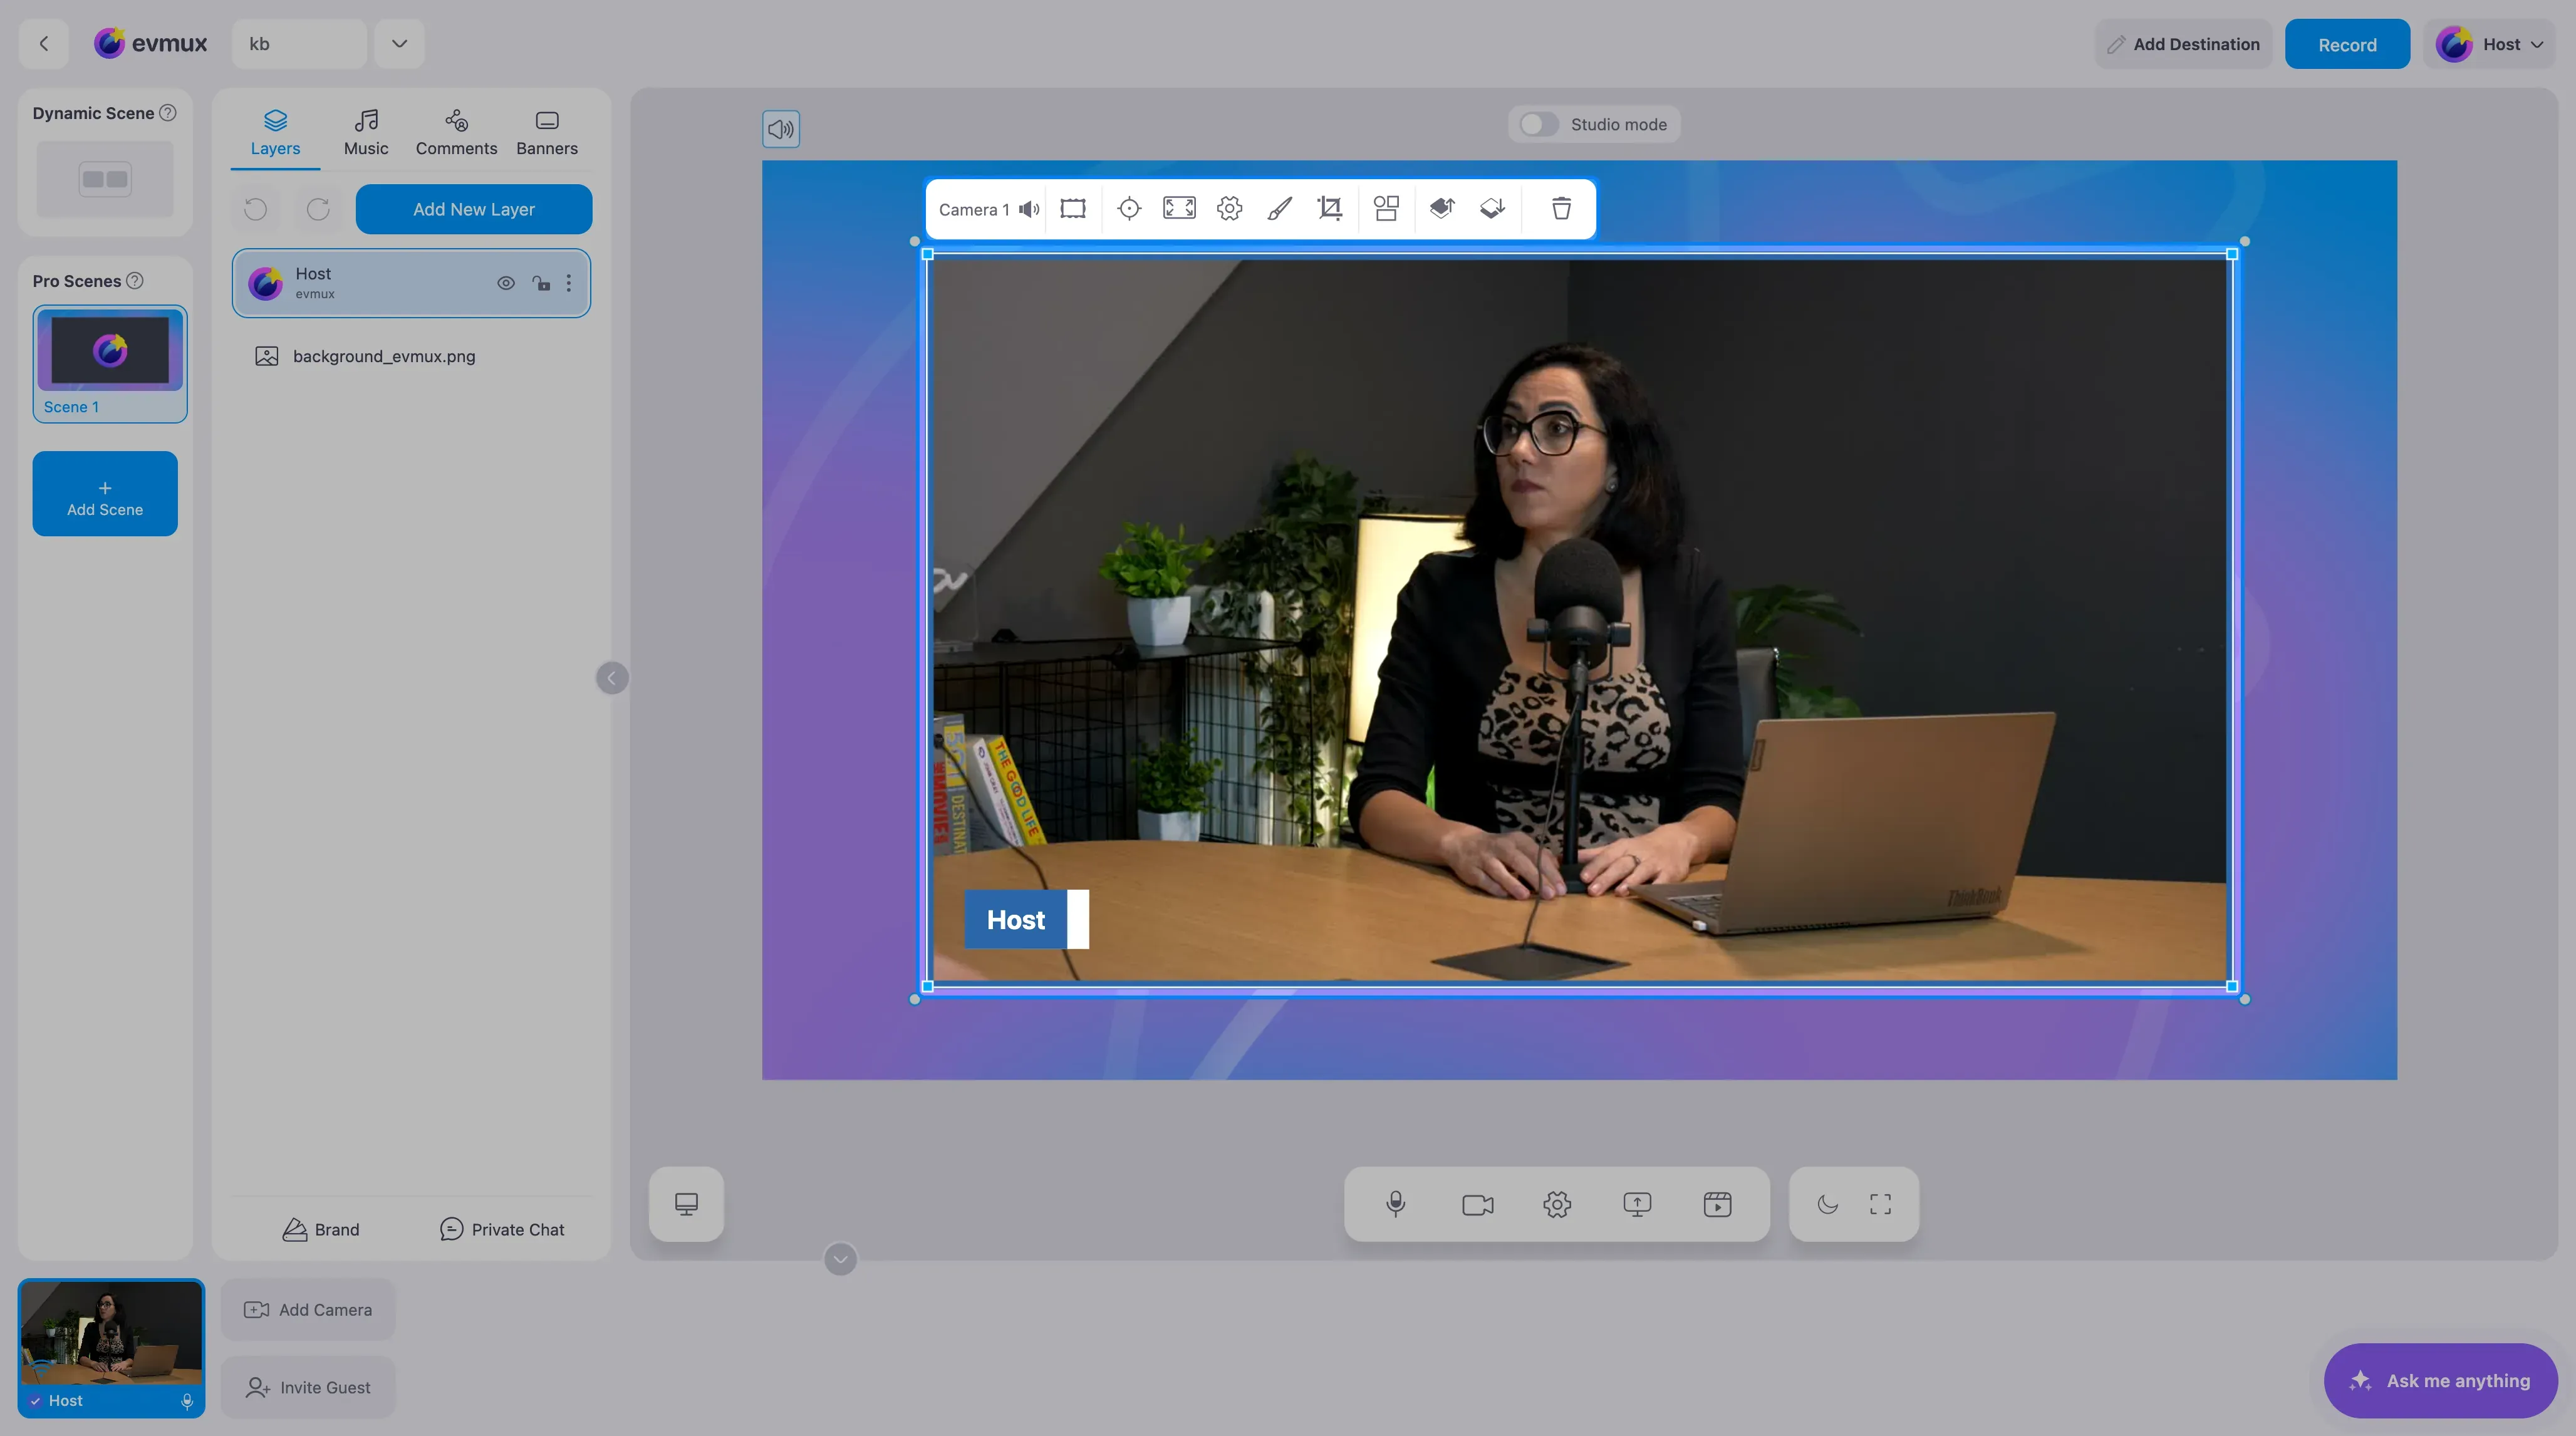Switch to the Music tab
Image resolution: width=2576 pixels, height=1436 pixels.
coord(366,133)
